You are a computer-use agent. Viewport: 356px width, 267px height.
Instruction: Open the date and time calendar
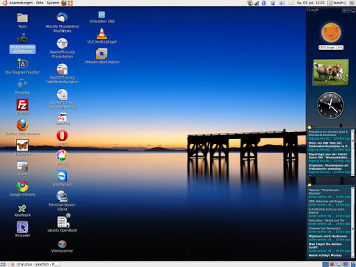[x=311, y=3]
